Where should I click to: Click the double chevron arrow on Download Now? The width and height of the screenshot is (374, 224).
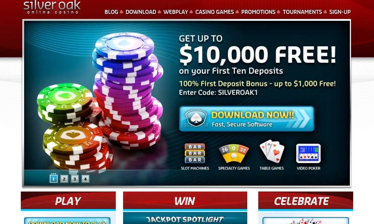[x=301, y=119]
